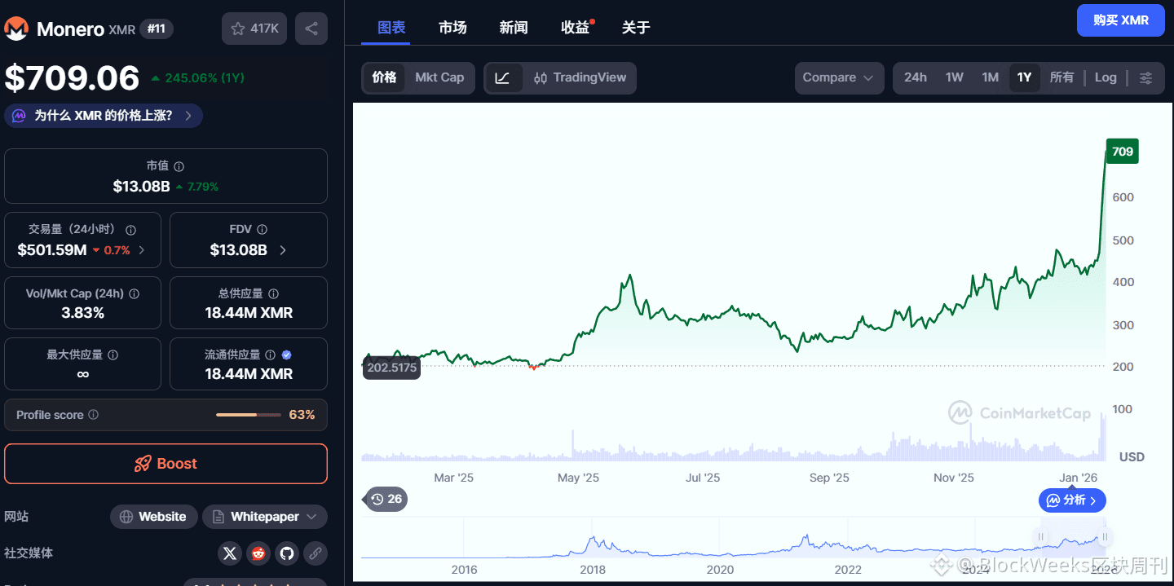Click the 3.83% Vol/Mkt Cap value
Viewport: 1174px width, 586px height.
[x=82, y=313]
